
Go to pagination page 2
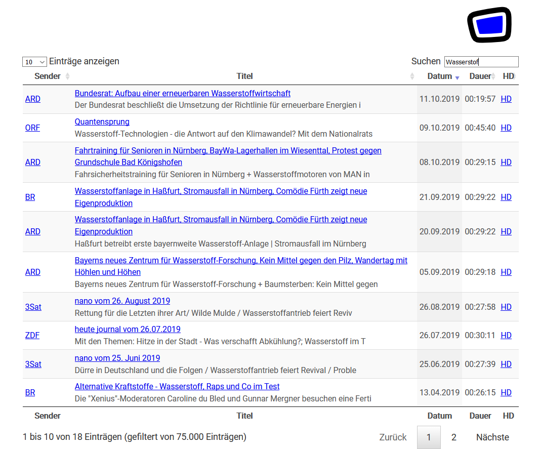coord(453,437)
